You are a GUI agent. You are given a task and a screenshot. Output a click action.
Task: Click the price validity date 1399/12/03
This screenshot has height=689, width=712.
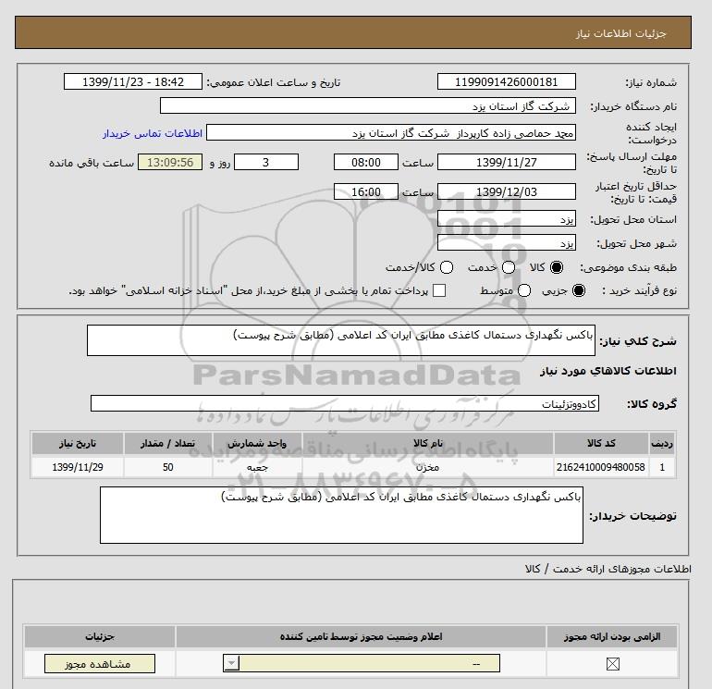click(507, 191)
